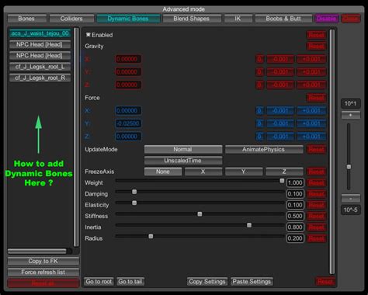Decrease Gravity Y by 0.001
Screen dimensions: 368x295
pos(280,71)
